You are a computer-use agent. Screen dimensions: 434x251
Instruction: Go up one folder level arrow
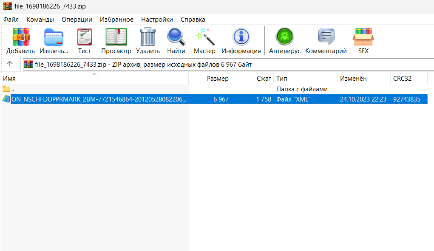10,64
